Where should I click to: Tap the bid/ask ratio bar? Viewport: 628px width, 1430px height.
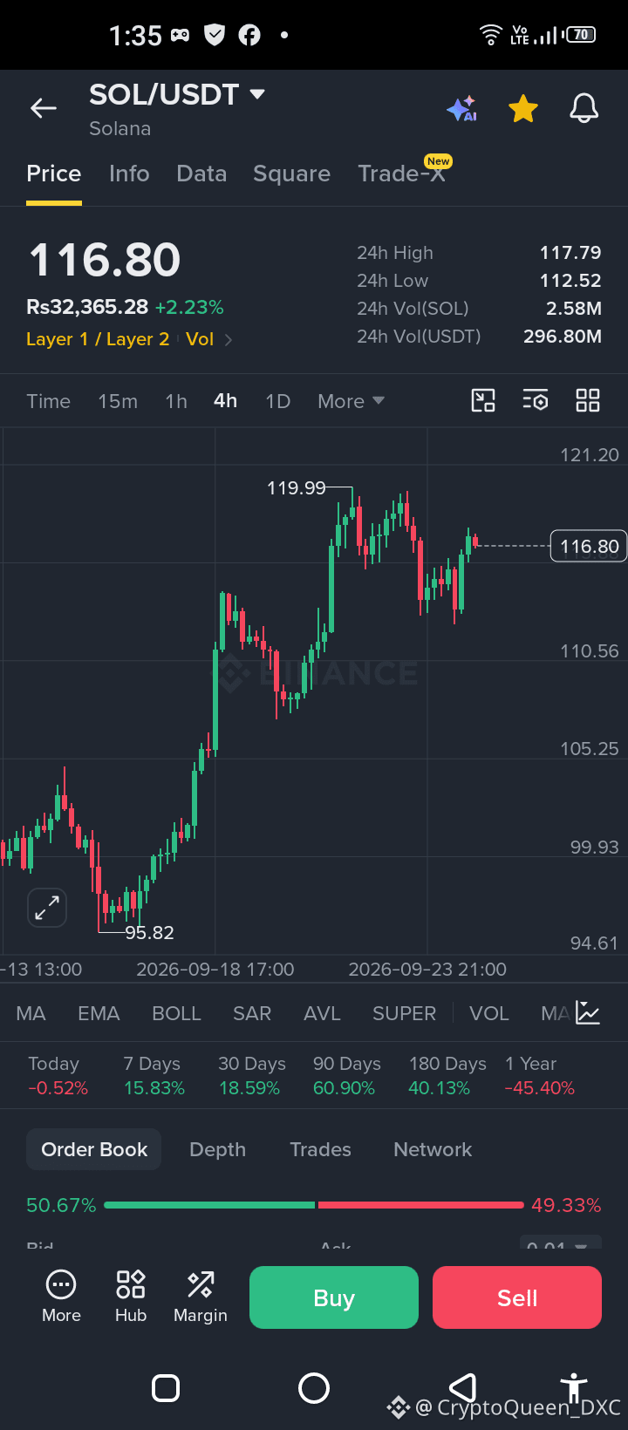pyautogui.click(x=314, y=1205)
